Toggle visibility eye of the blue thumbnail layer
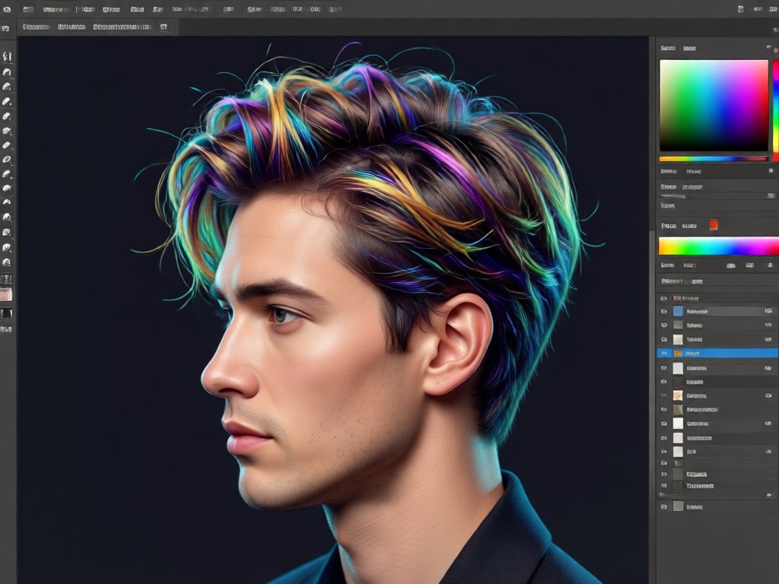The image size is (779, 584). 663,311
